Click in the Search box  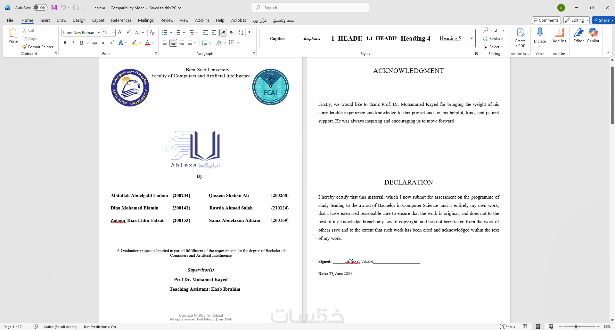click(x=310, y=8)
